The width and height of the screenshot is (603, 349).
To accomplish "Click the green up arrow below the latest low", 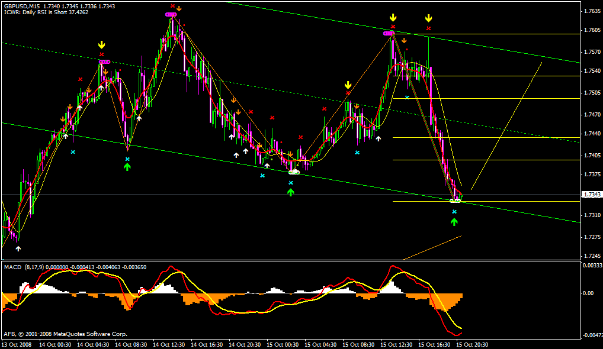I will 454,222.
